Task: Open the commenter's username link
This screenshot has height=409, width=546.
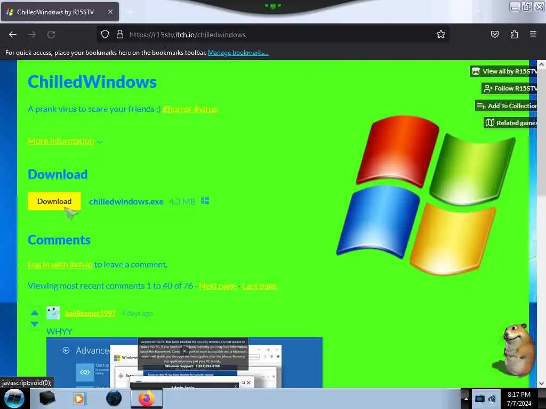Action: tap(90, 313)
